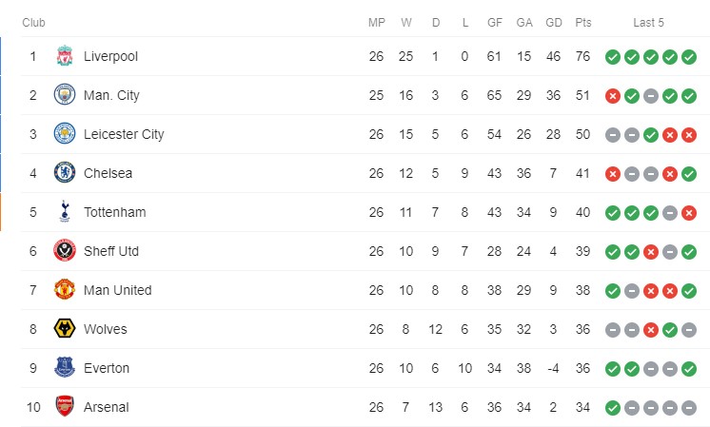Screen dimensions: 710x427
Task: Open the Liverpool team link
Action: click(x=110, y=56)
